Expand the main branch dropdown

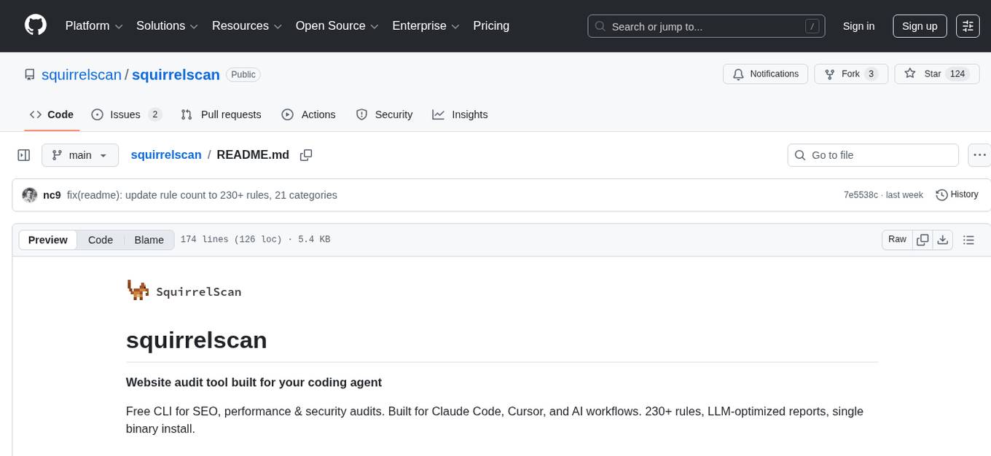79,155
